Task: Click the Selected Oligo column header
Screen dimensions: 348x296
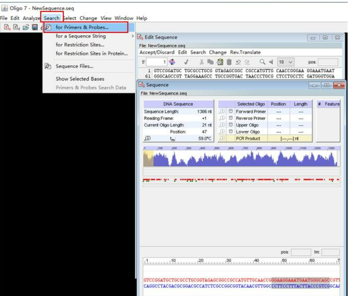Action: (x=251, y=104)
